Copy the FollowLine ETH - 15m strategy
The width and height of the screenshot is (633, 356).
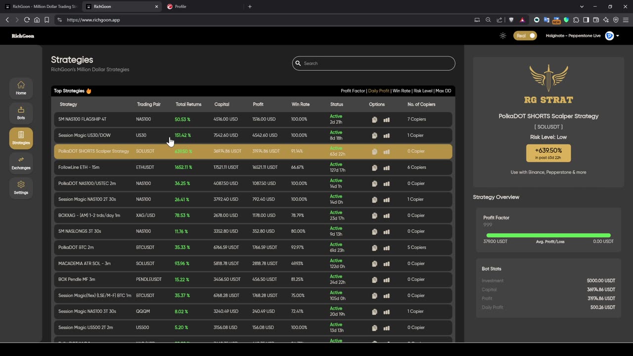[374, 168]
